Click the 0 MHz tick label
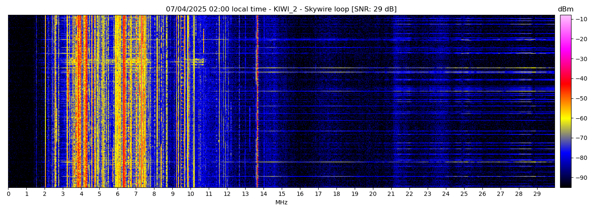Image resolution: width=594 pixels, height=212 pixels. point(8,194)
